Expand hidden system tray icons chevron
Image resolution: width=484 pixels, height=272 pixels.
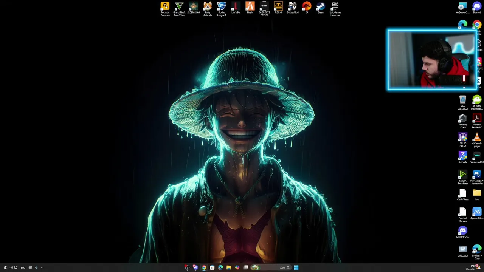(x=42, y=267)
